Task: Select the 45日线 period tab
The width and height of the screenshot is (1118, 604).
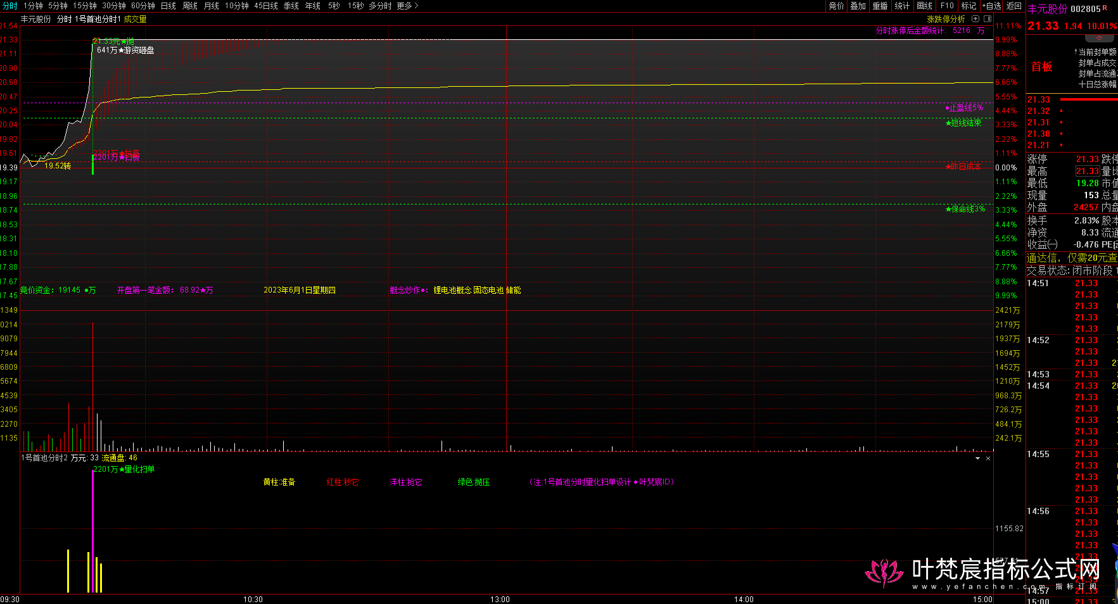Action: (x=266, y=6)
